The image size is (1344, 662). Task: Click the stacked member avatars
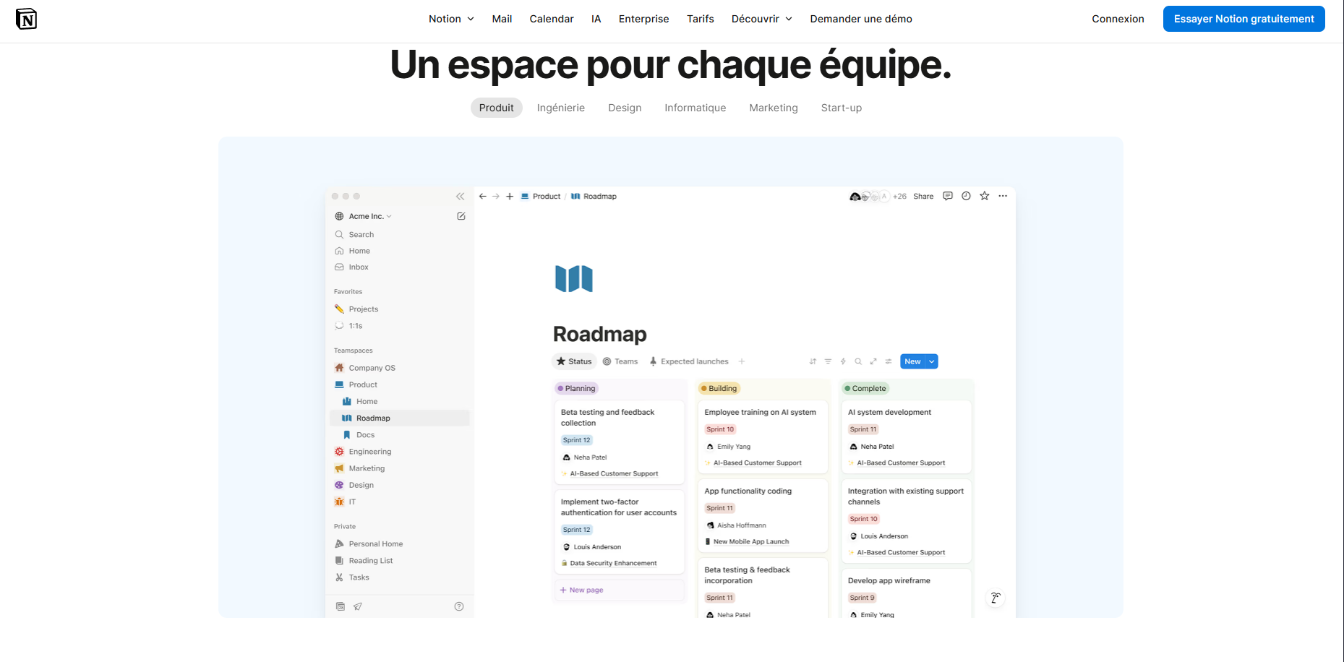point(868,196)
